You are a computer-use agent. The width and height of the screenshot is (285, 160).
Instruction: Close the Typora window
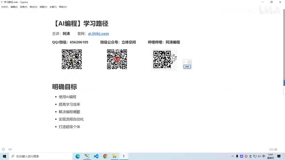pos(280,2)
